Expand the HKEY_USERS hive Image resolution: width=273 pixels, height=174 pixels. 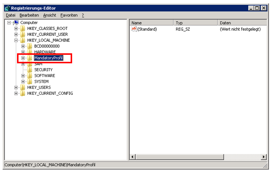[x=16, y=87]
